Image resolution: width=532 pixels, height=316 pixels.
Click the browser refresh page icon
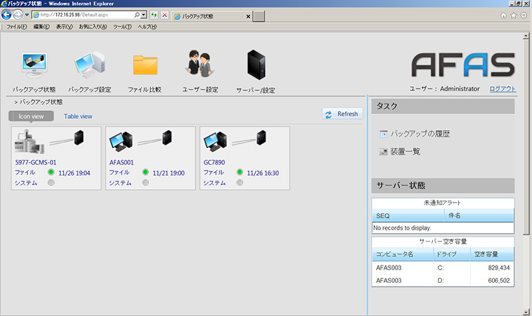coord(154,15)
